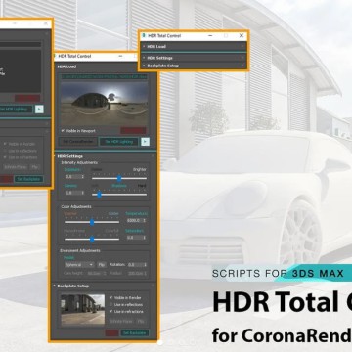The width and height of the screenshot is (352, 352).
Task: Close the collapsed HDR Total Control window
Action: [x=242, y=36]
